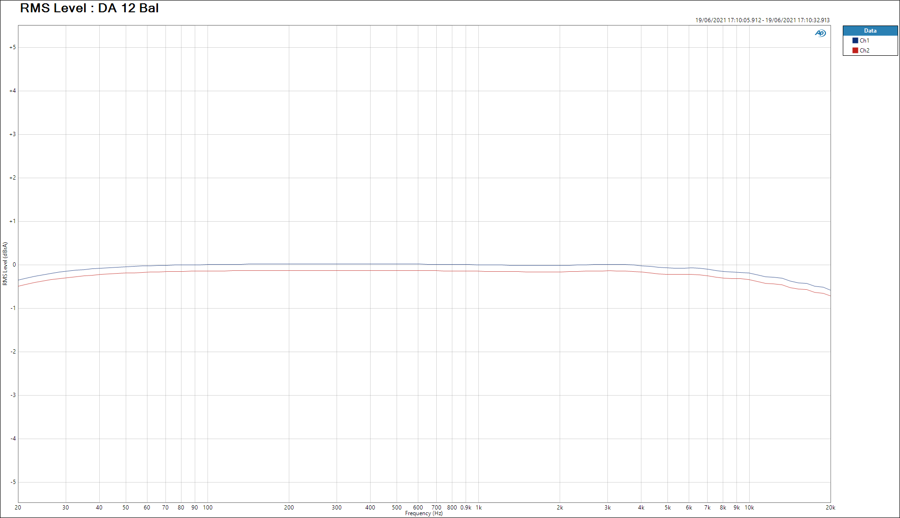The height and width of the screenshot is (518, 900).
Task: Click the blue Ch1 color swatch
Action: point(855,41)
